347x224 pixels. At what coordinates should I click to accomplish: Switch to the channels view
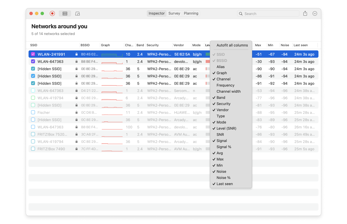click(x=77, y=13)
